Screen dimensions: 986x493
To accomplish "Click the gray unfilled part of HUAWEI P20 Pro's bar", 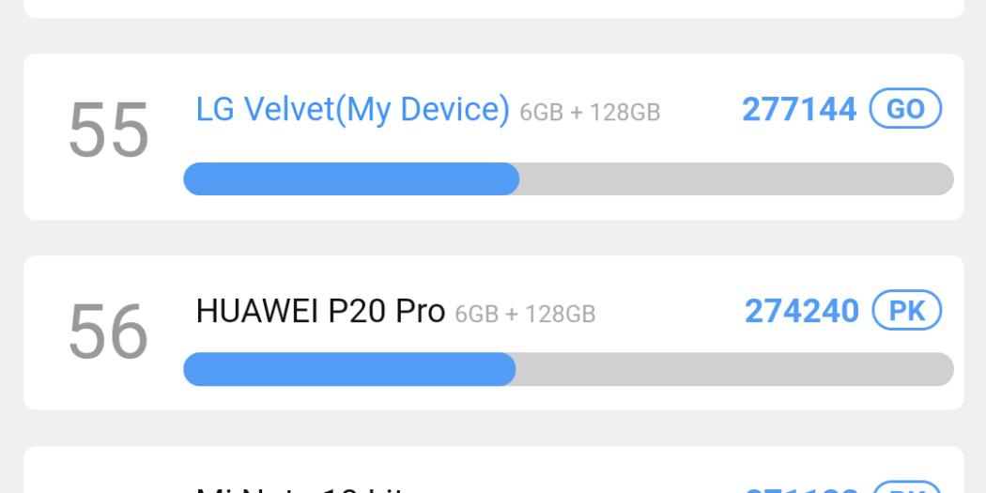I will click(x=733, y=369).
